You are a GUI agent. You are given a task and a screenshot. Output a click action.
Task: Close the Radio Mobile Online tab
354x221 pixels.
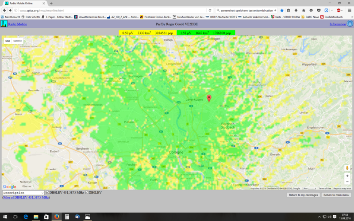[44, 4]
